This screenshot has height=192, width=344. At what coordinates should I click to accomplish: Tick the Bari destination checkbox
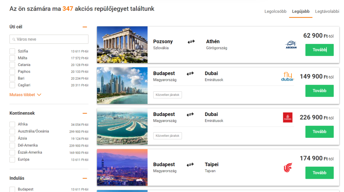[12, 78]
